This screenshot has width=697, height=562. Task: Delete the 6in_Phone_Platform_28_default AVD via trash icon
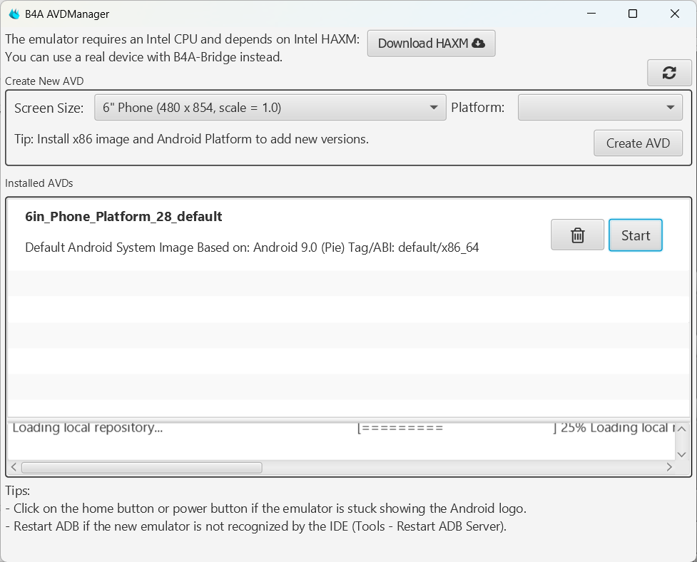point(578,235)
